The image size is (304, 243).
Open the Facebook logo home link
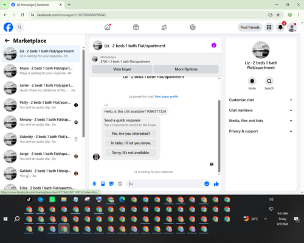tap(9, 27)
